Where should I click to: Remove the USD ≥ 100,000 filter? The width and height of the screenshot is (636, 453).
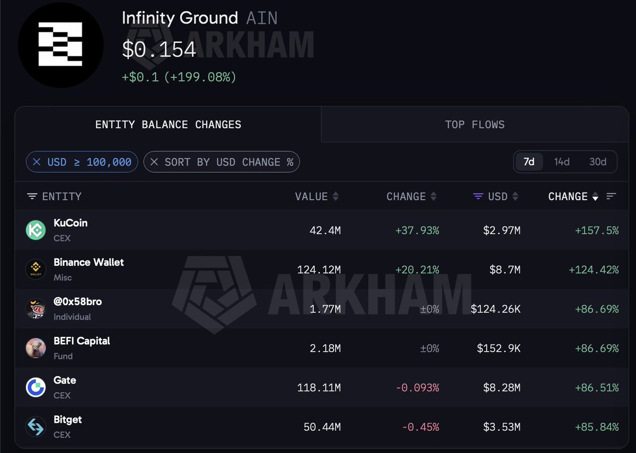tap(37, 162)
